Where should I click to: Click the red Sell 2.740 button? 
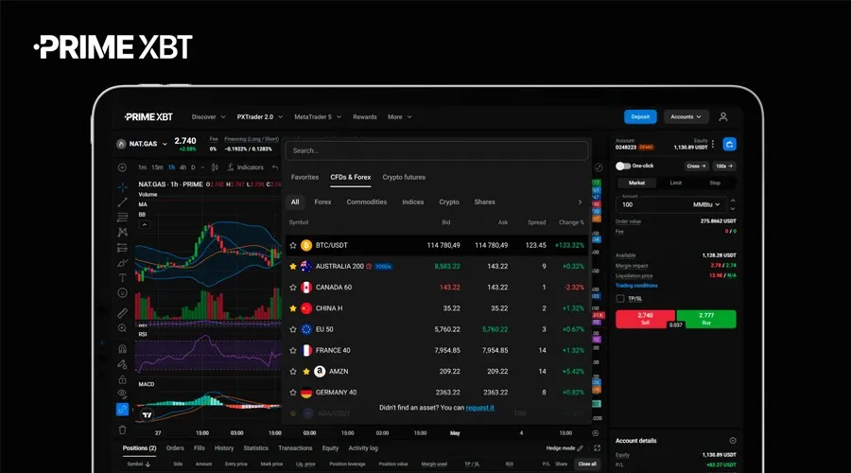tap(645, 319)
